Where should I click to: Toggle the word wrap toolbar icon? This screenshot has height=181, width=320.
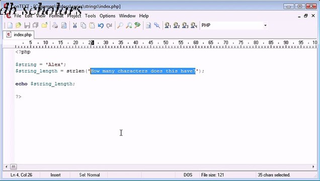[x=148, y=25]
